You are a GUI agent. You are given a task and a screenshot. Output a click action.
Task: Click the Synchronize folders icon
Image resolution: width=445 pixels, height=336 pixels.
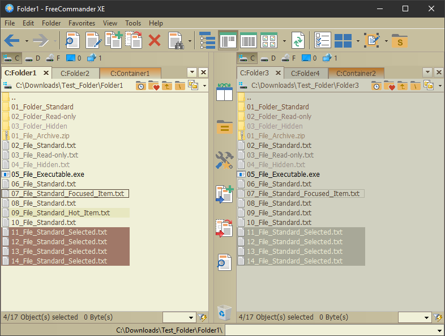tap(298, 40)
